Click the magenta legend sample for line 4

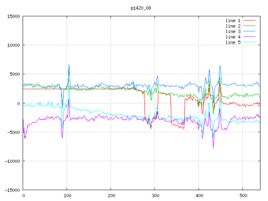(x=249, y=37)
